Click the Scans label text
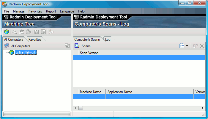Screen dimensions: 208x119 point(86,46)
